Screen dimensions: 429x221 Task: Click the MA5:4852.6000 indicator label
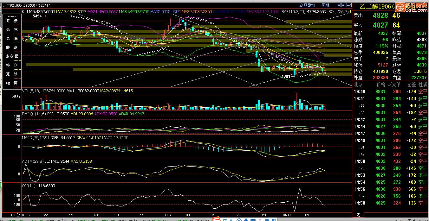tap(41, 11)
